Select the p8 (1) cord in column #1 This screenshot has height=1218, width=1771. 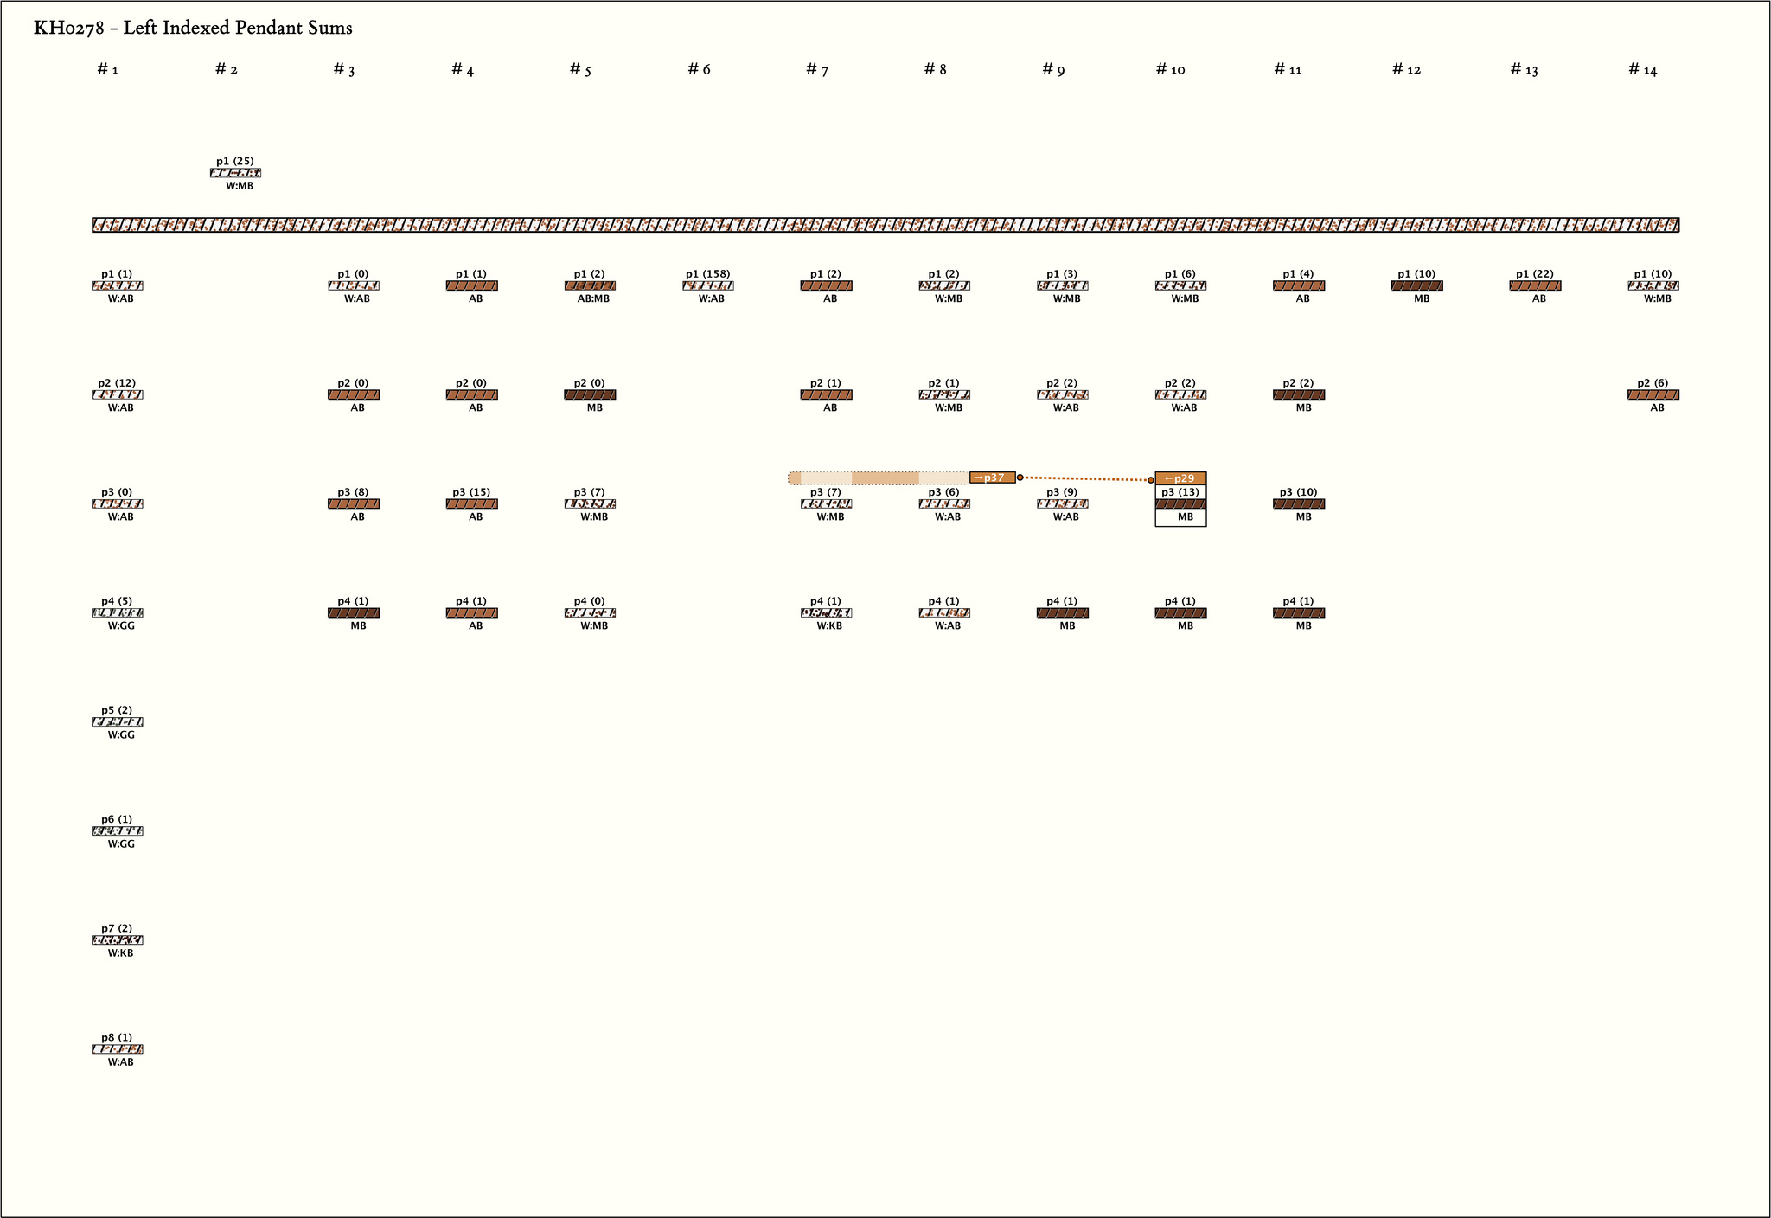click(x=118, y=1048)
